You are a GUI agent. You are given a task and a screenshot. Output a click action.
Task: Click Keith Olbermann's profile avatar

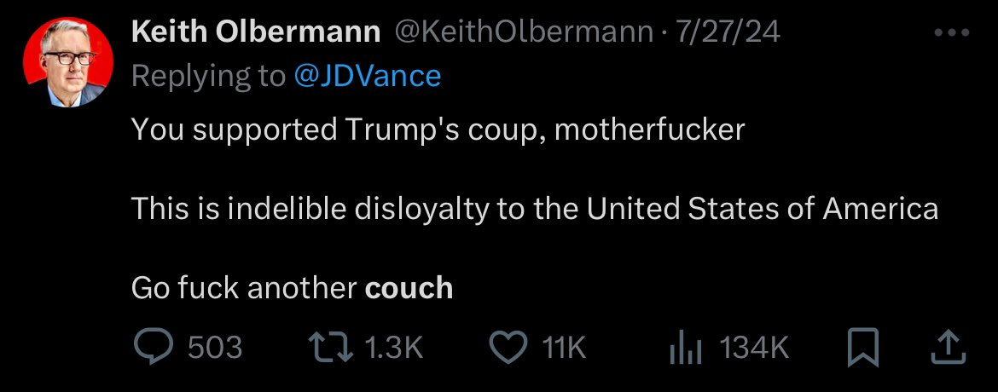67,62
